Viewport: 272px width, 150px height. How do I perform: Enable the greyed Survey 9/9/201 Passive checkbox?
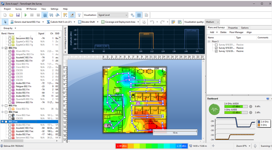tap(216, 45)
